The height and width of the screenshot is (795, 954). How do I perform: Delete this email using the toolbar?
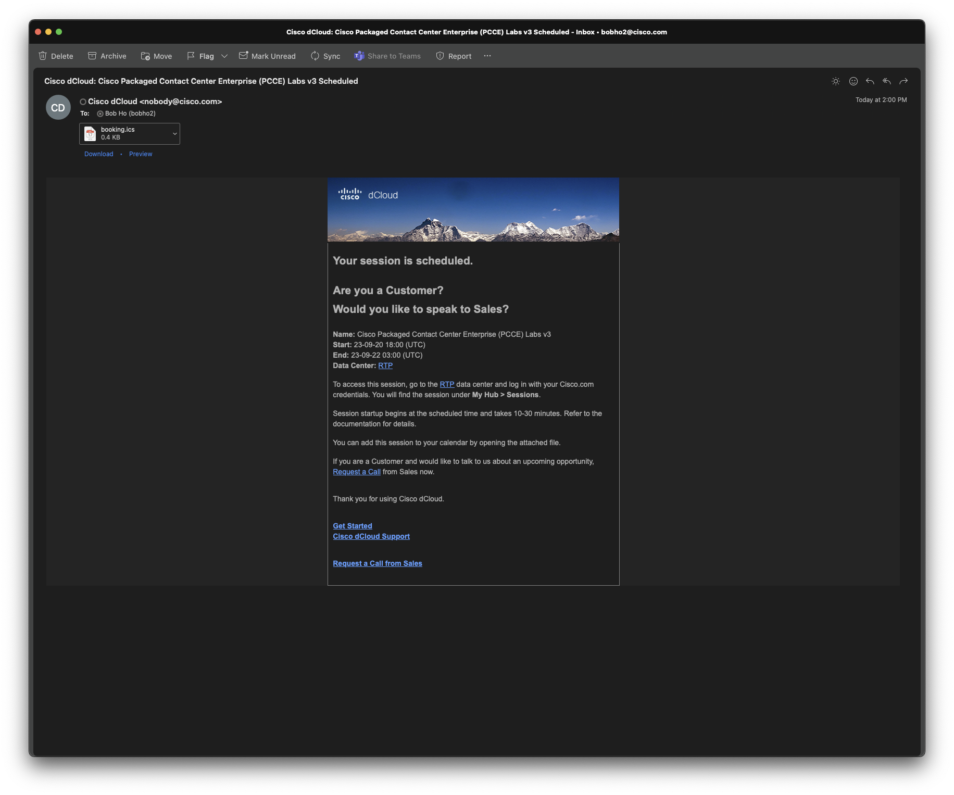[x=56, y=56]
